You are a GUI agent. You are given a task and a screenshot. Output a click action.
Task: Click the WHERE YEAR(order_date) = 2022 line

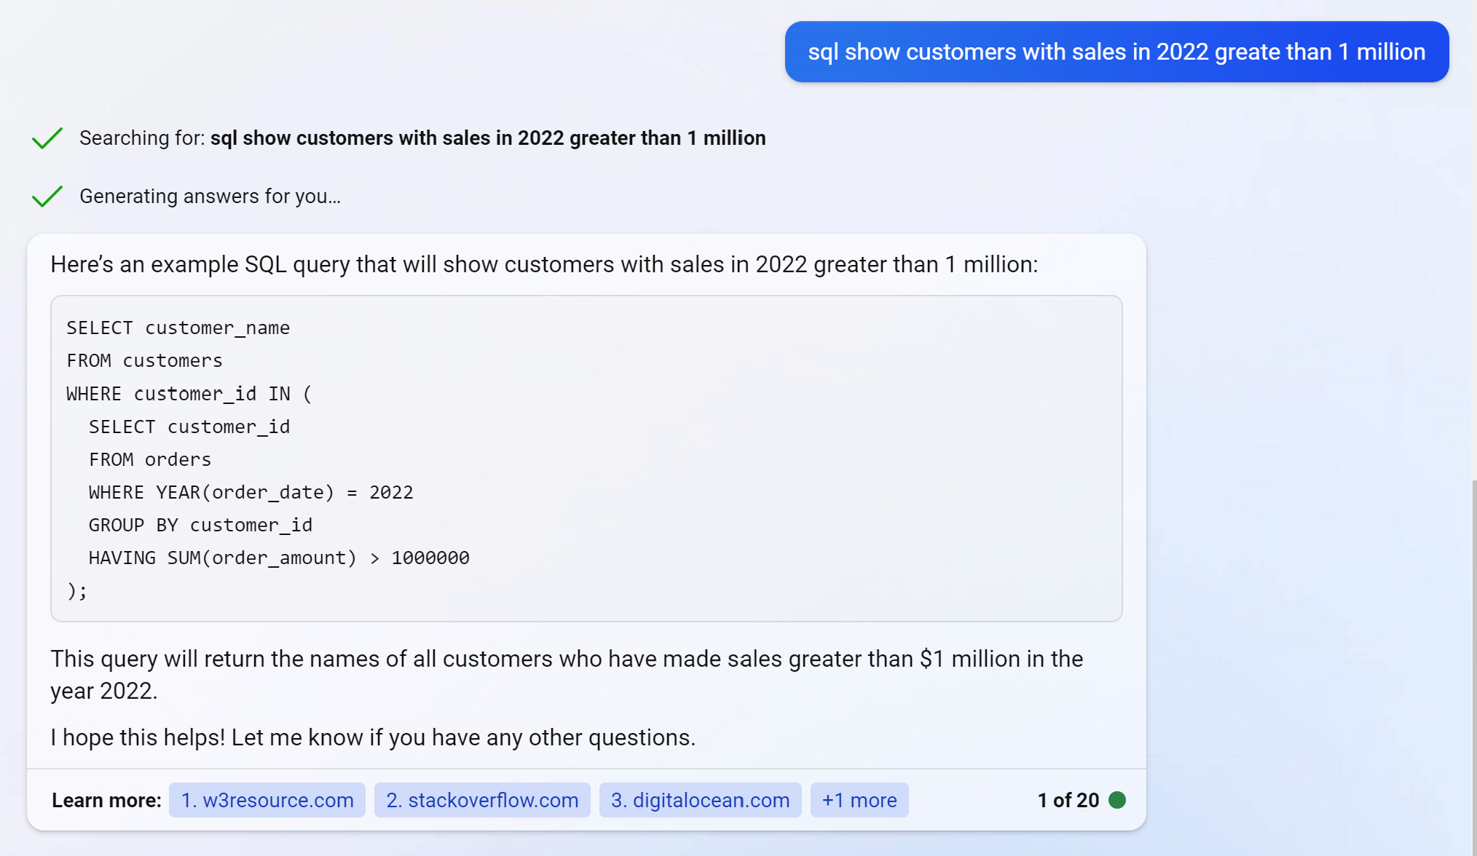click(x=251, y=493)
